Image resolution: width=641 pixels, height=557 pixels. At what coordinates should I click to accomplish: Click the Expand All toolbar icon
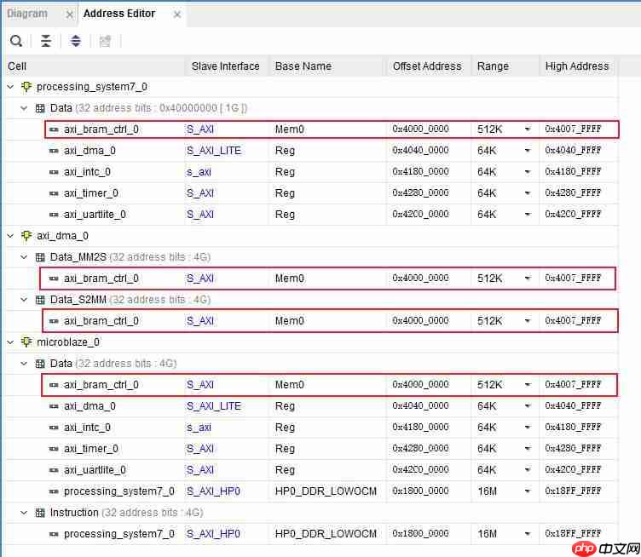pos(76,41)
